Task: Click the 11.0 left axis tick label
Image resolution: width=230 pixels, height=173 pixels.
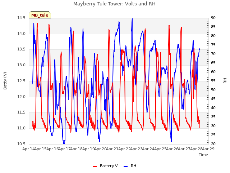Action: [22, 128]
